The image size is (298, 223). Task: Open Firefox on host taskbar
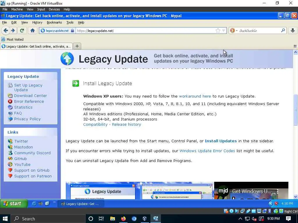click(123, 219)
